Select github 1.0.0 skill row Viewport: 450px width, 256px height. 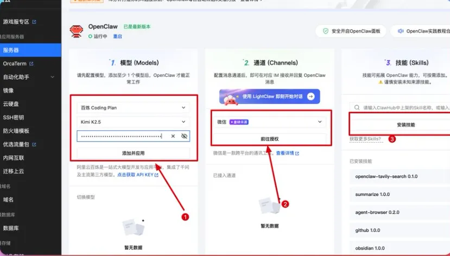[x=400, y=230]
